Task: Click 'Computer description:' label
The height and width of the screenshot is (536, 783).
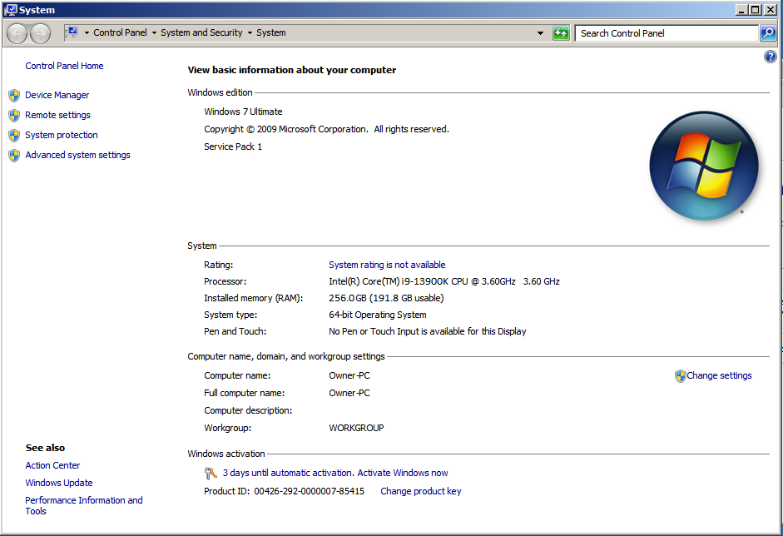Action: [x=248, y=410]
